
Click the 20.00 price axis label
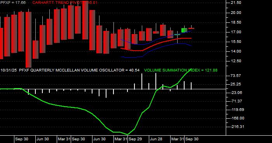[236, 13]
